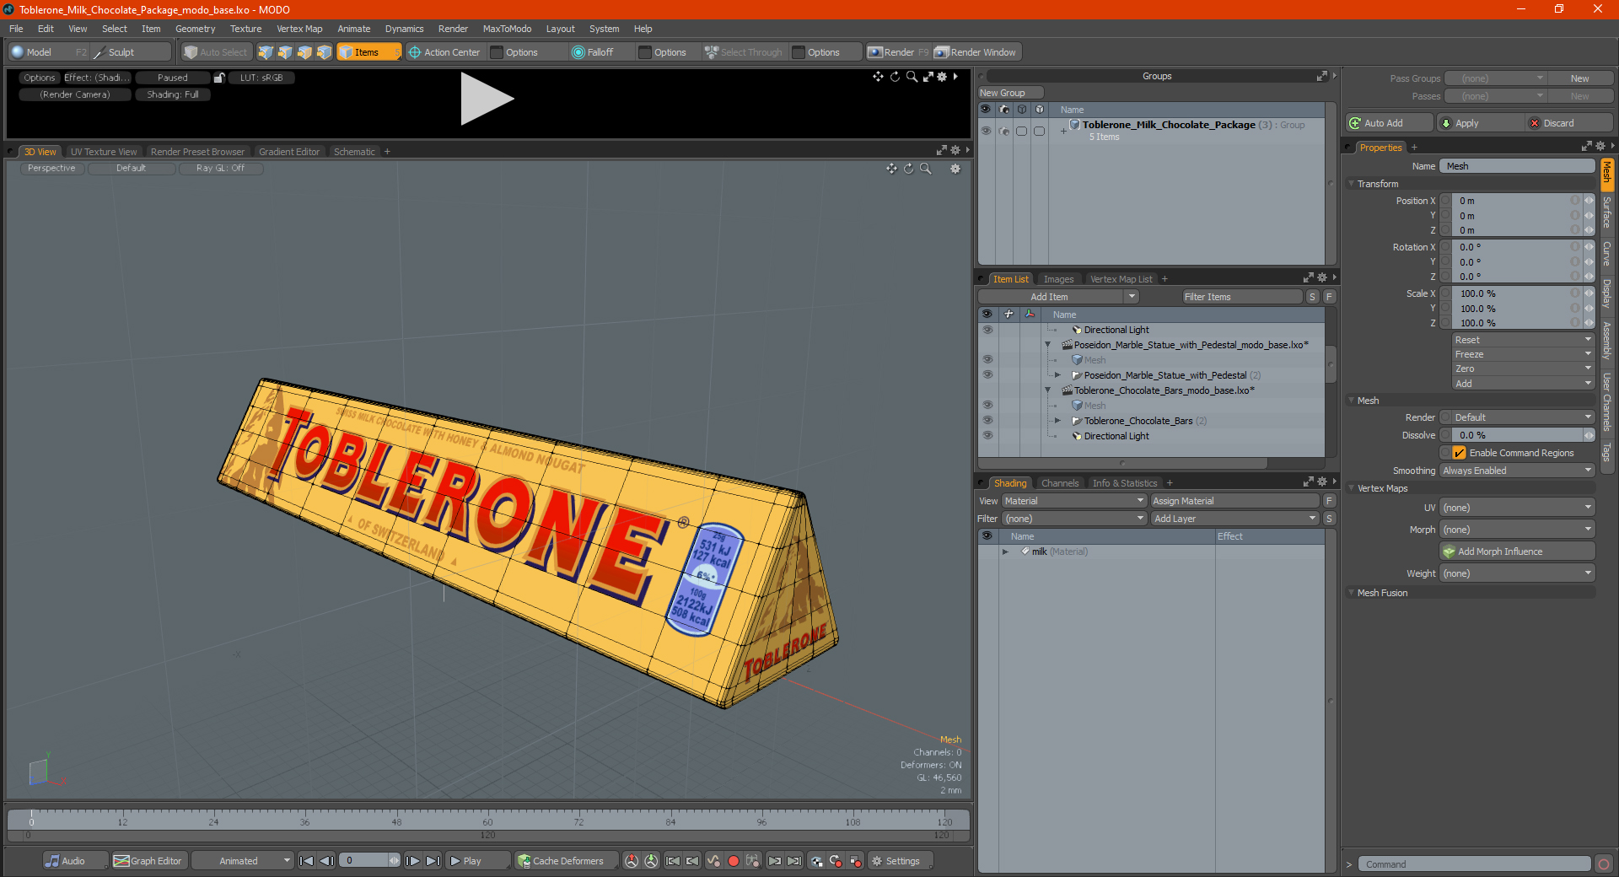1619x877 pixels.
Task: Open Render Default dropdown in Mesh section
Action: [1517, 417]
